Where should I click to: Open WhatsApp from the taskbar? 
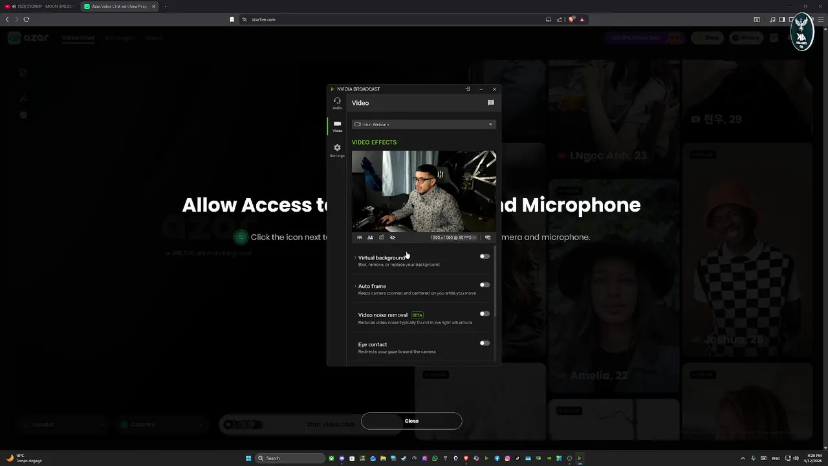point(435,458)
